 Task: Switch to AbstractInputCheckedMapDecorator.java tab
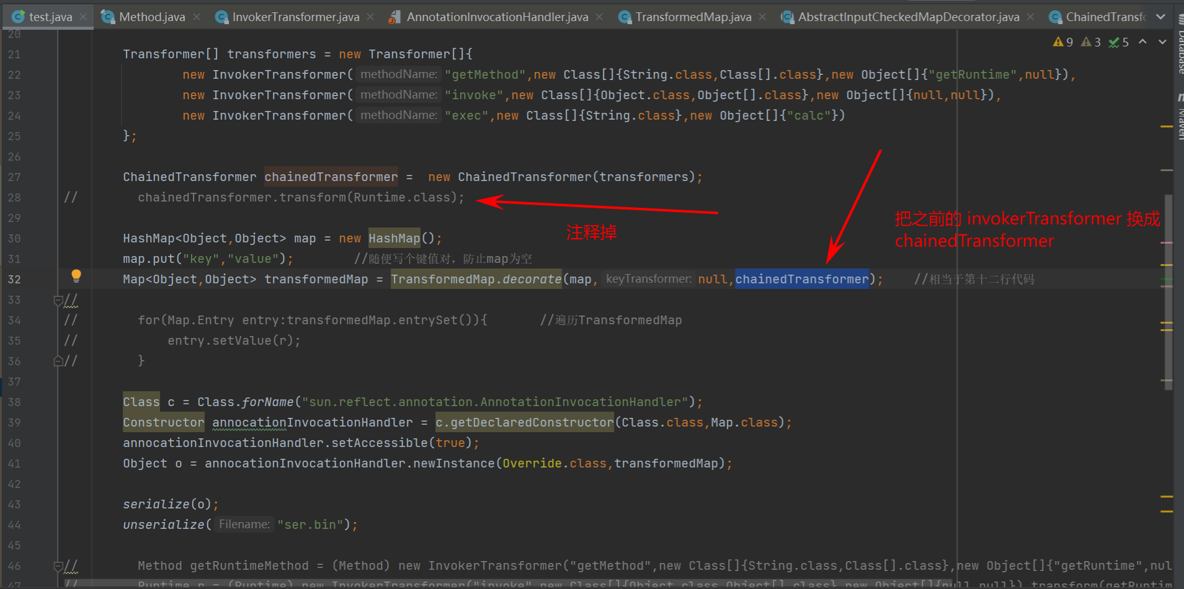909,17
